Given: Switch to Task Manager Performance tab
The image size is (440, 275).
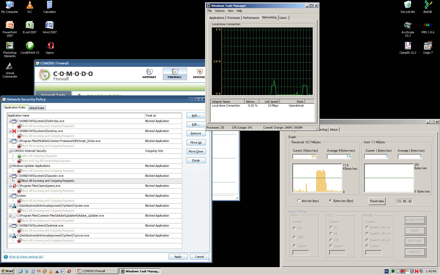Looking at the screenshot, I should (251, 18).
